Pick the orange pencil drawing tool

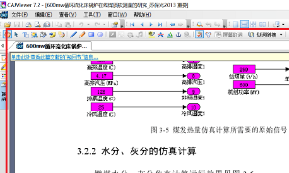click(x=82, y=35)
